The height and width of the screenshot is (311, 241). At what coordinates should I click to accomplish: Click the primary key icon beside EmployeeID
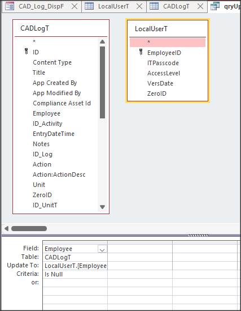[141, 52]
